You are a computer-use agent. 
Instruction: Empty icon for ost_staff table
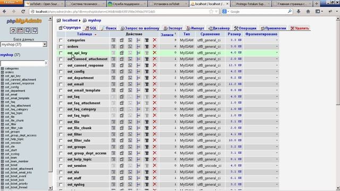pos(147,178)
